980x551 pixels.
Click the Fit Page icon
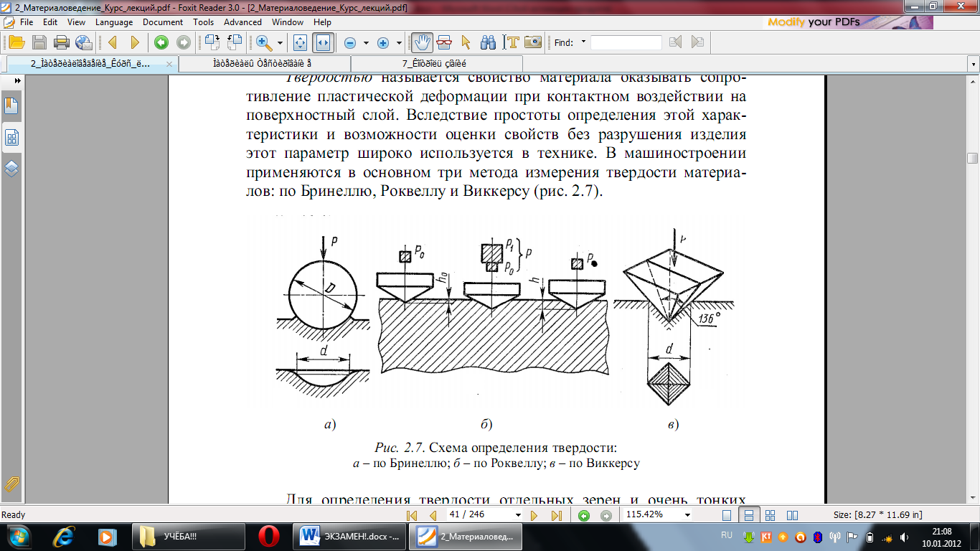coord(301,42)
